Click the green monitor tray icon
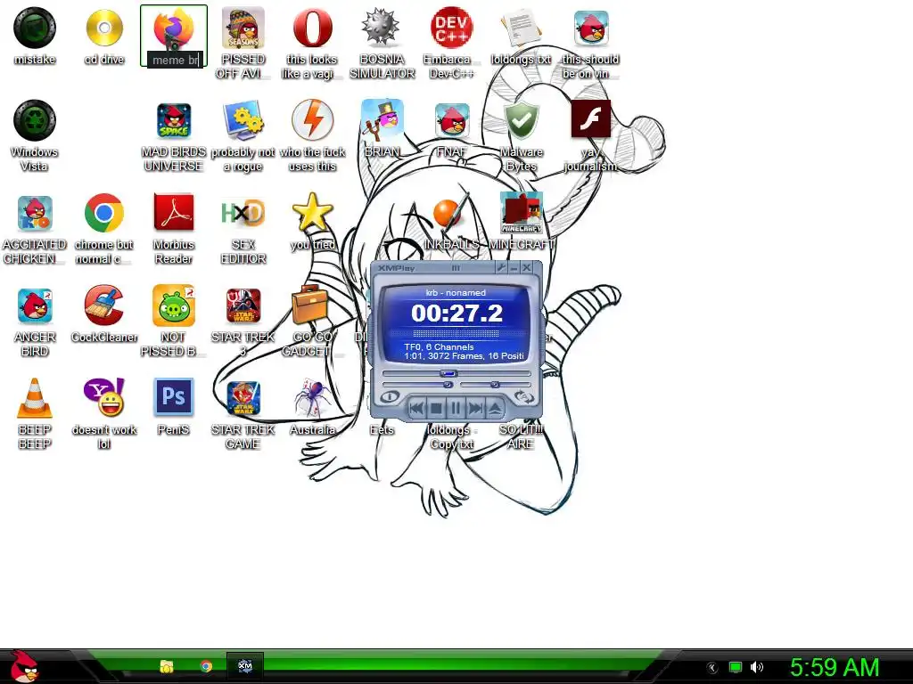This screenshot has height=684, width=913. (736, 667)
